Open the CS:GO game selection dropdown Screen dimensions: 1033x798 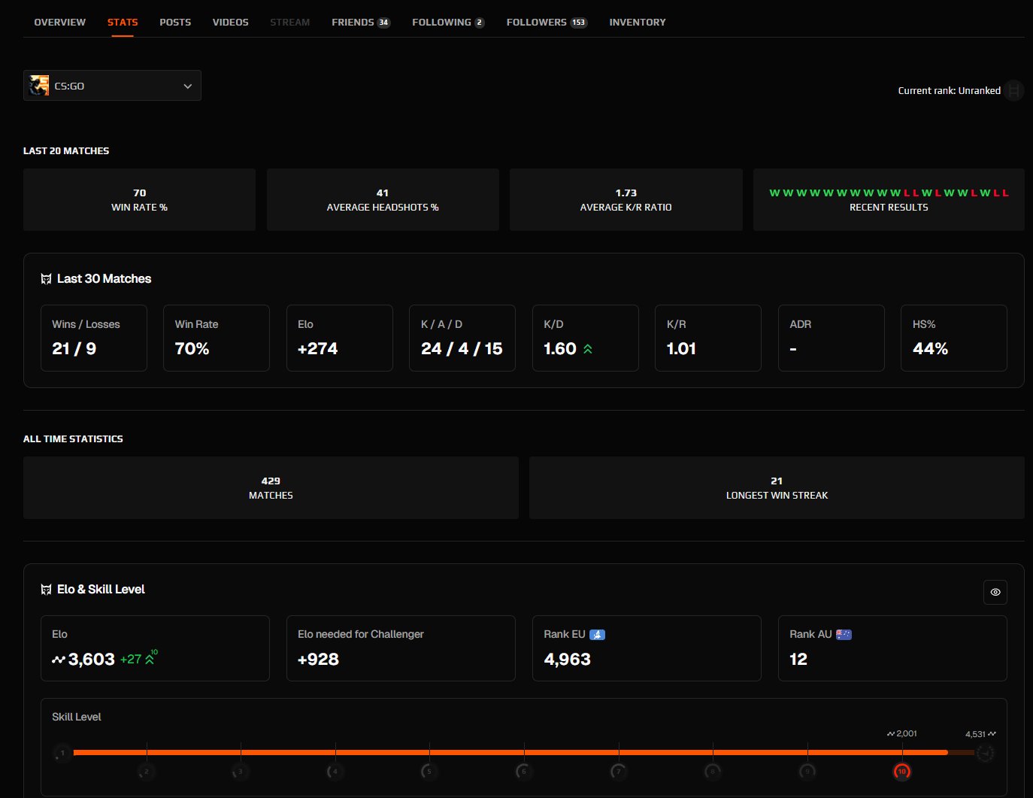pyautogui.click(x=111, y=85)
